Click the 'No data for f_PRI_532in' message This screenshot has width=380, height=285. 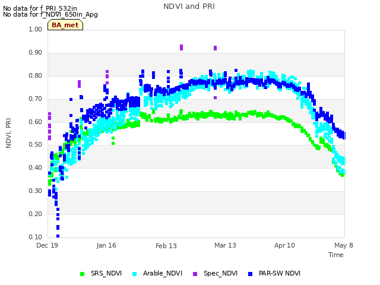click(x=40, y=9)
